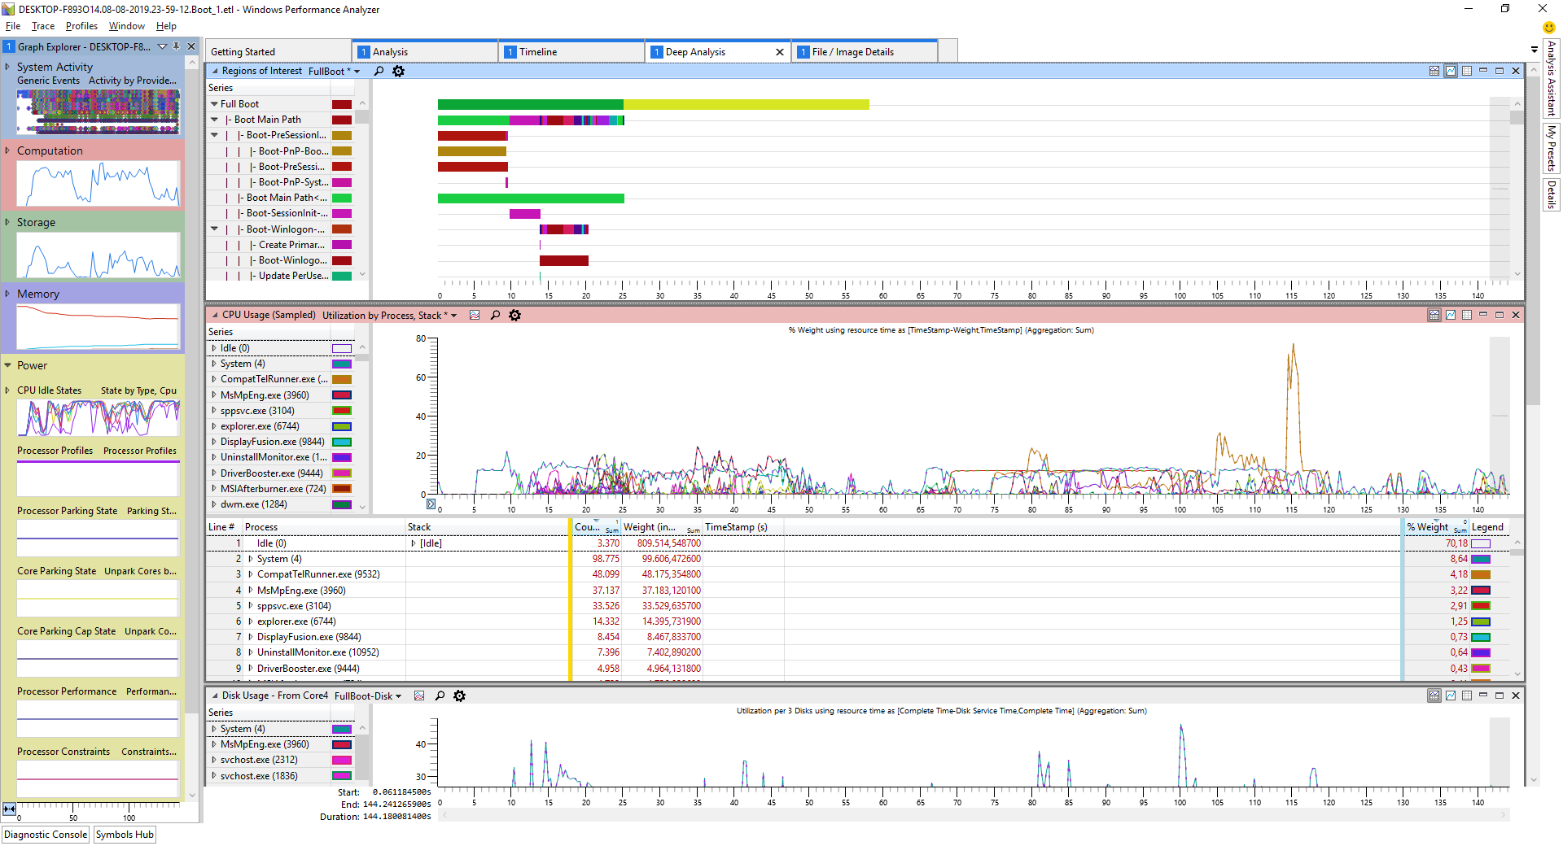Switch Regions of Interest to table only view
Image resolution: width=1563 pixels, height=846 pixels.
click(x=1467, y=72)
